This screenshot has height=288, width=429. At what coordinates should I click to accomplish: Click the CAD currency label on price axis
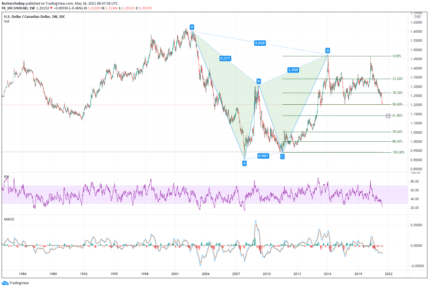417,16
